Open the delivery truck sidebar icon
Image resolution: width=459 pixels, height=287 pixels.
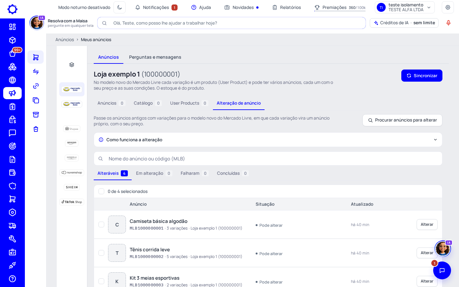point(12,226)
